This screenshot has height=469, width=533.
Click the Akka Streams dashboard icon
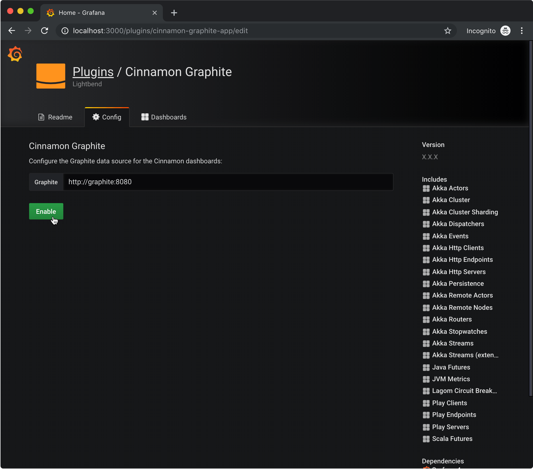(x=426, y=343)
